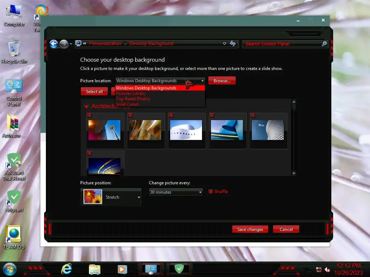Screen dimensions: 370x277
Task: Click the Cancel button
Action: (286, 229)
